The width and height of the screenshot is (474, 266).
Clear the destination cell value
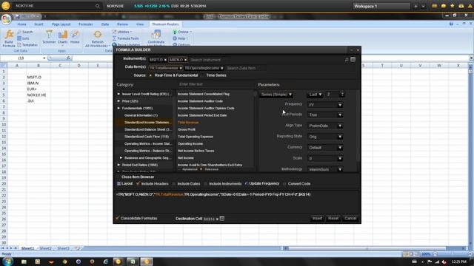pyautogui.click(x=217, y=219)
